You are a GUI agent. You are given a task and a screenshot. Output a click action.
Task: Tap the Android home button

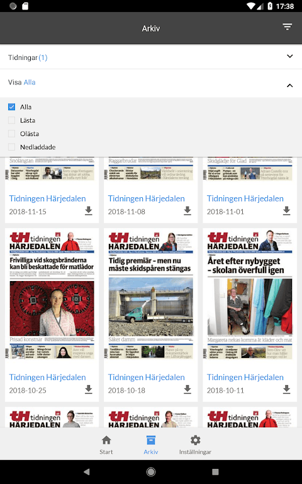[x=151, y=471]
